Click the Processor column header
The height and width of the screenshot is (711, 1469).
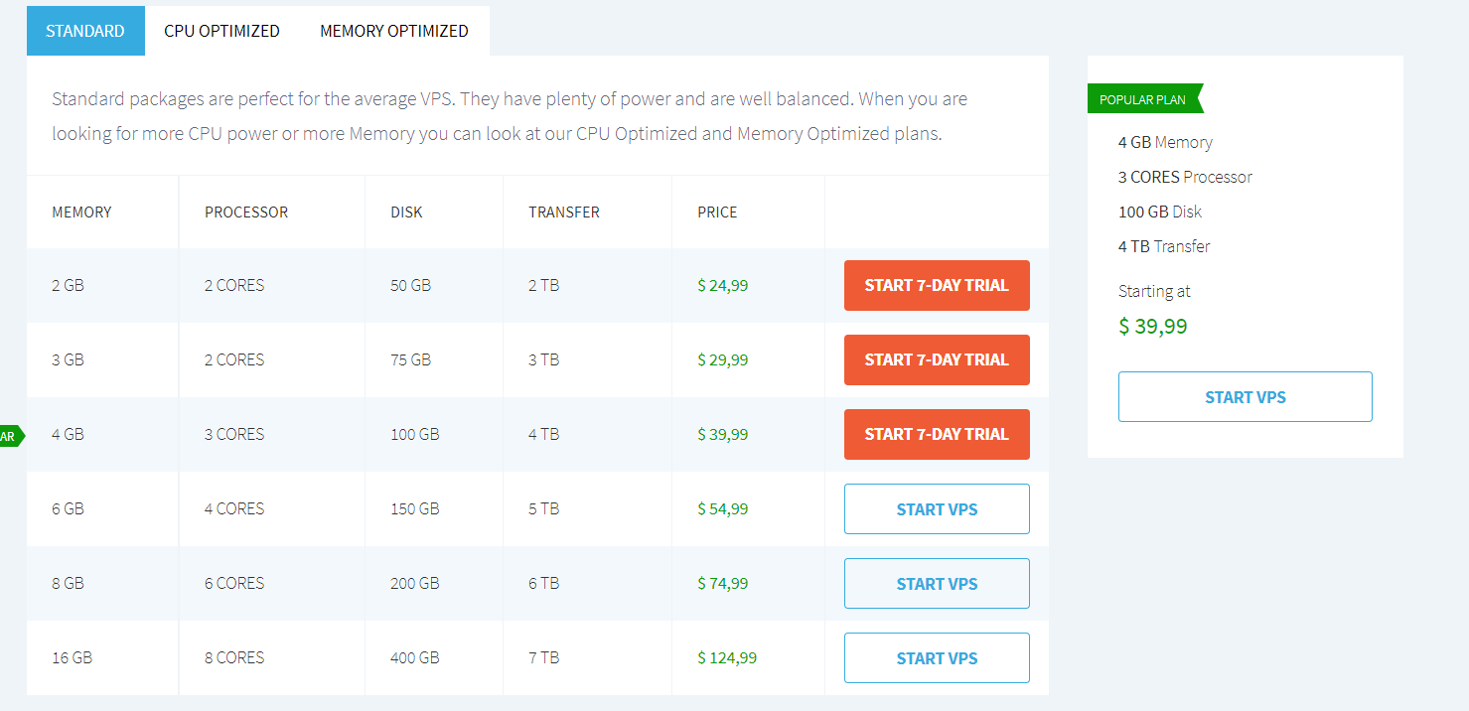(246, 213)
